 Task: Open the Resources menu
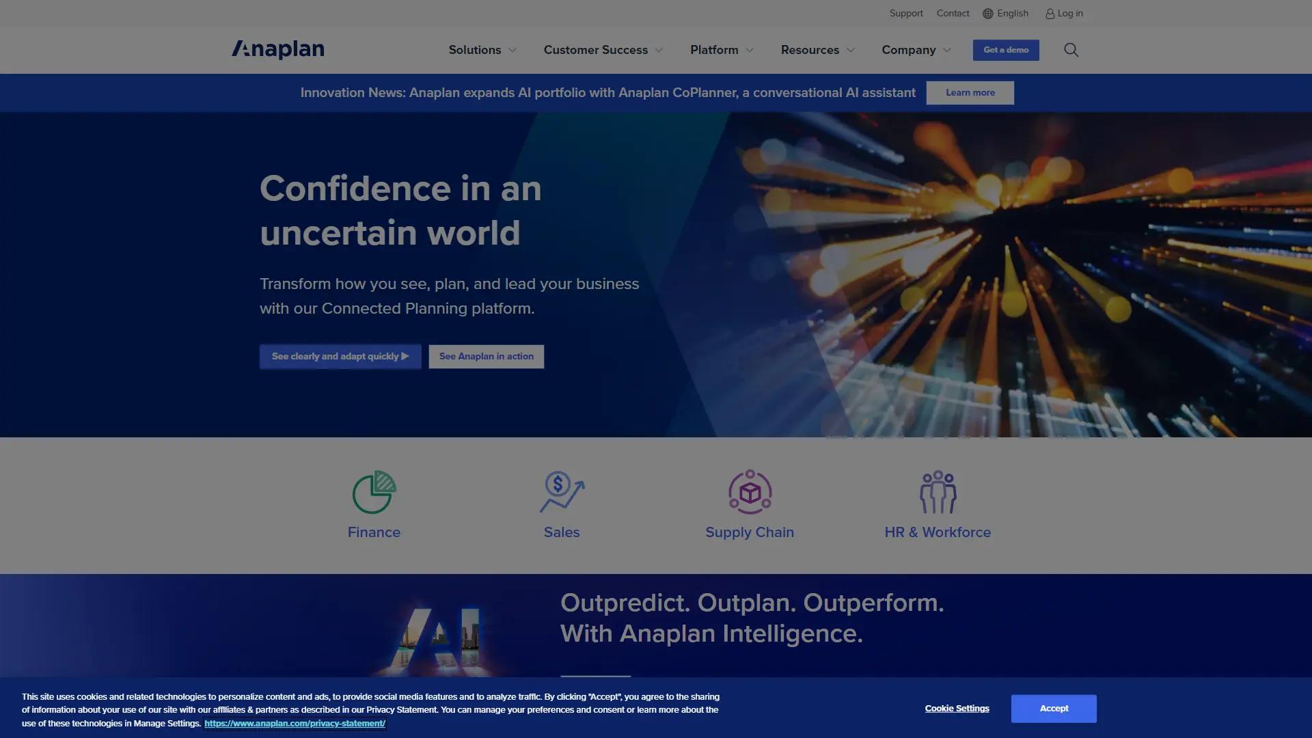(817, 50)
